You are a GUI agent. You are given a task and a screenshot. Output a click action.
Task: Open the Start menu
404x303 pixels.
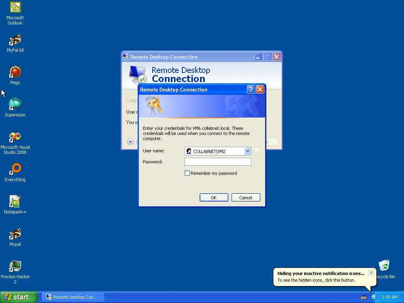point(19,297)
